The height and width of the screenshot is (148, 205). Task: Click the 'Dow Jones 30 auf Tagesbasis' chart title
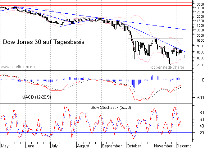(x=43, y=42)
